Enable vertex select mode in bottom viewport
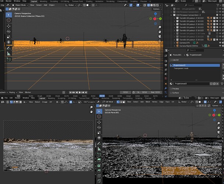 click(118, 102)
